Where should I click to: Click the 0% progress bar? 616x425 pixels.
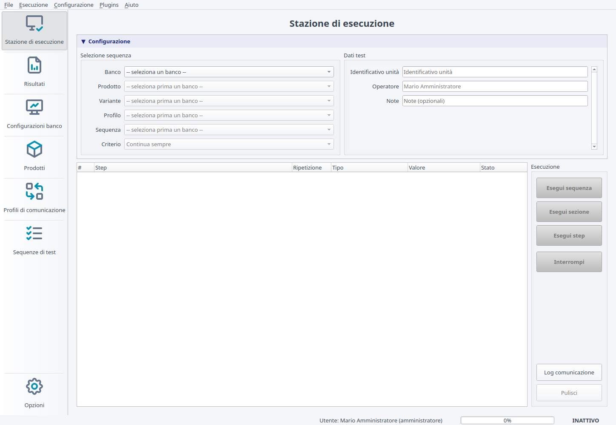(508, 420)
